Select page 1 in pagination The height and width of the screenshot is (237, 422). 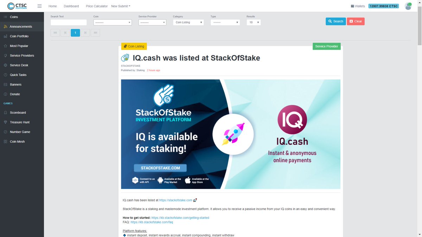click(x=75, y=33)
